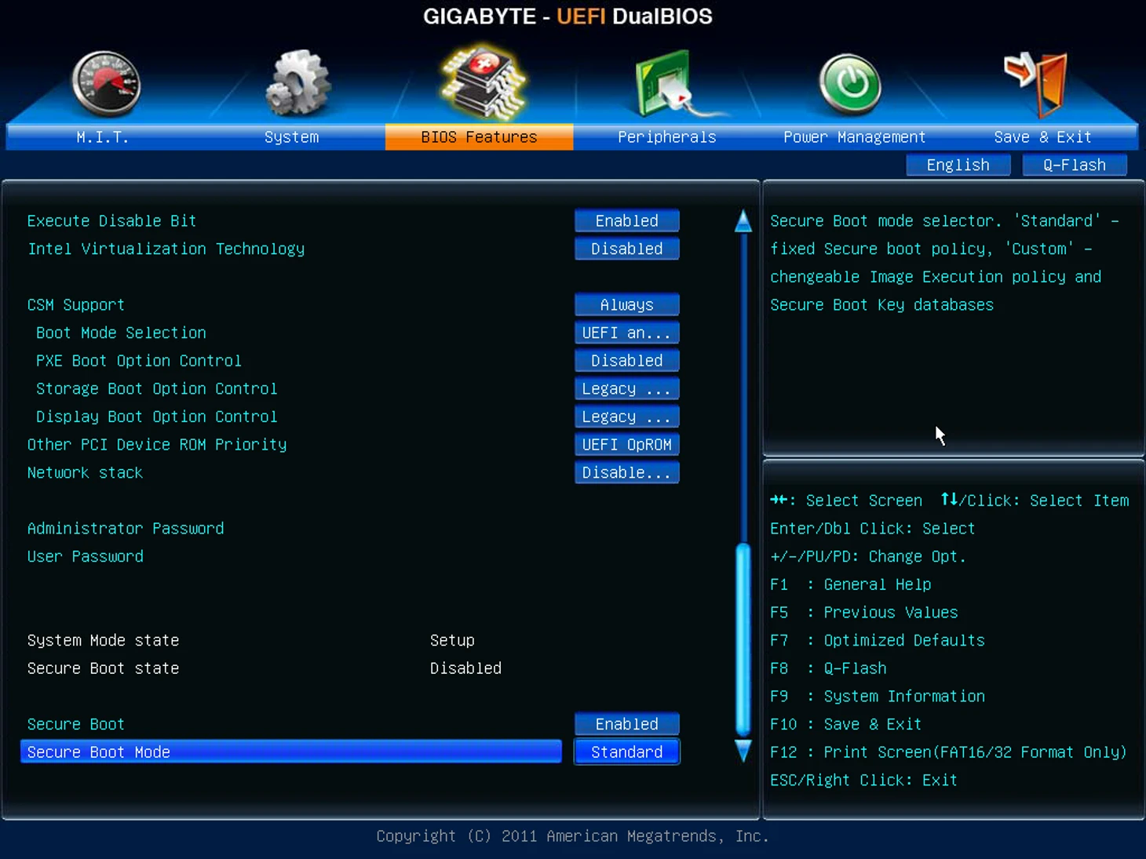Click the Setup value of System Mode state
The image size is (1146, 859).
point(452,640)
